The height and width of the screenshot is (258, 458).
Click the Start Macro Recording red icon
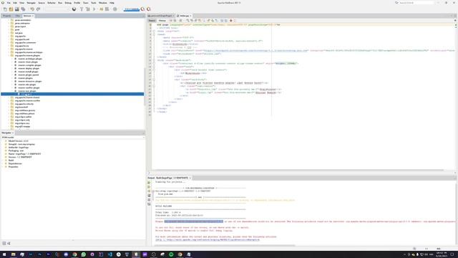pyautogui.click(x=230, y=21)
